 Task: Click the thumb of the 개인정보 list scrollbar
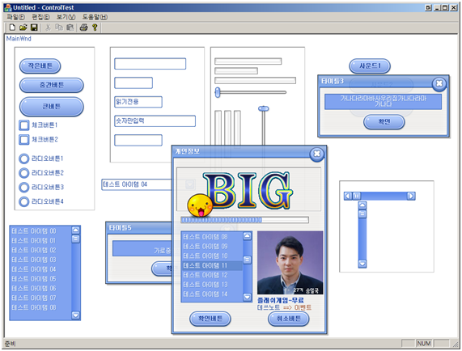tap(248, 260)
